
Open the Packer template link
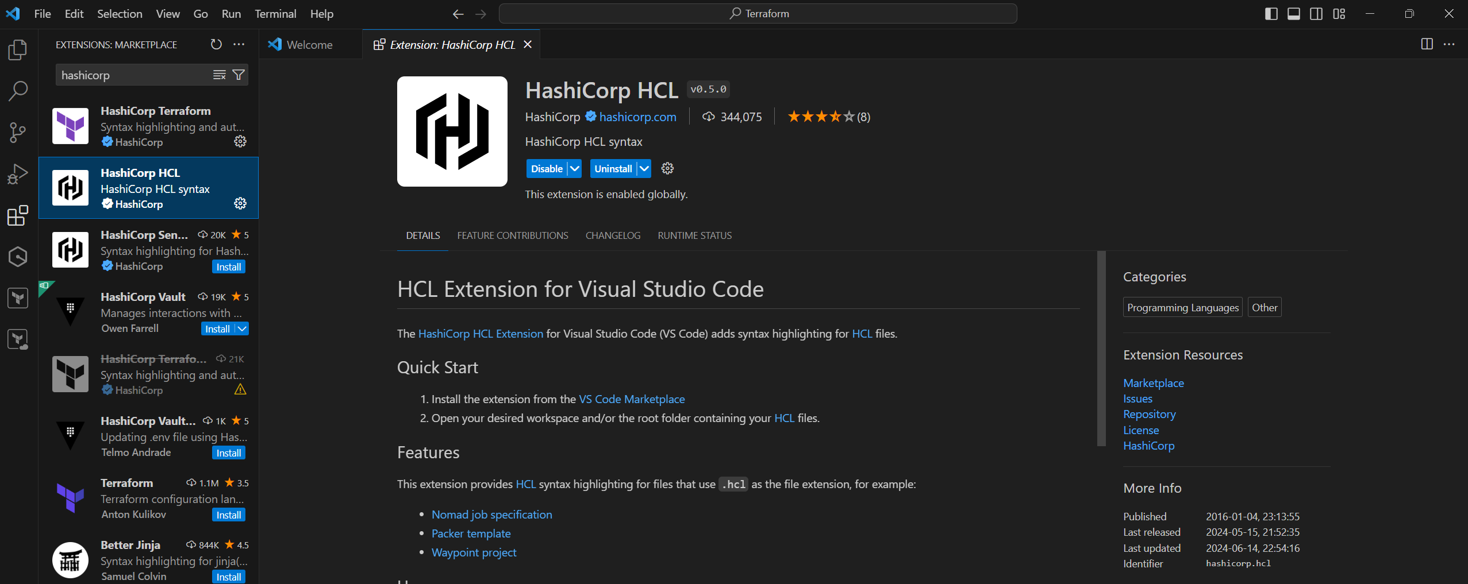tap(471, 533)
